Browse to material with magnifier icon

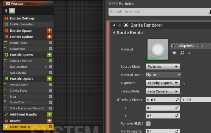(182, 53)
